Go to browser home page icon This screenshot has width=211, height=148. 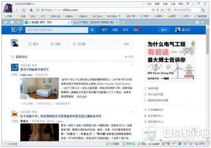point(31,10)
